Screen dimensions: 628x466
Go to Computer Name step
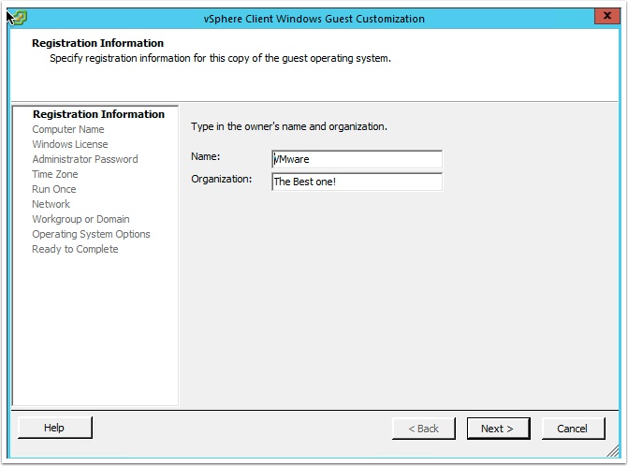click(68, 129)
